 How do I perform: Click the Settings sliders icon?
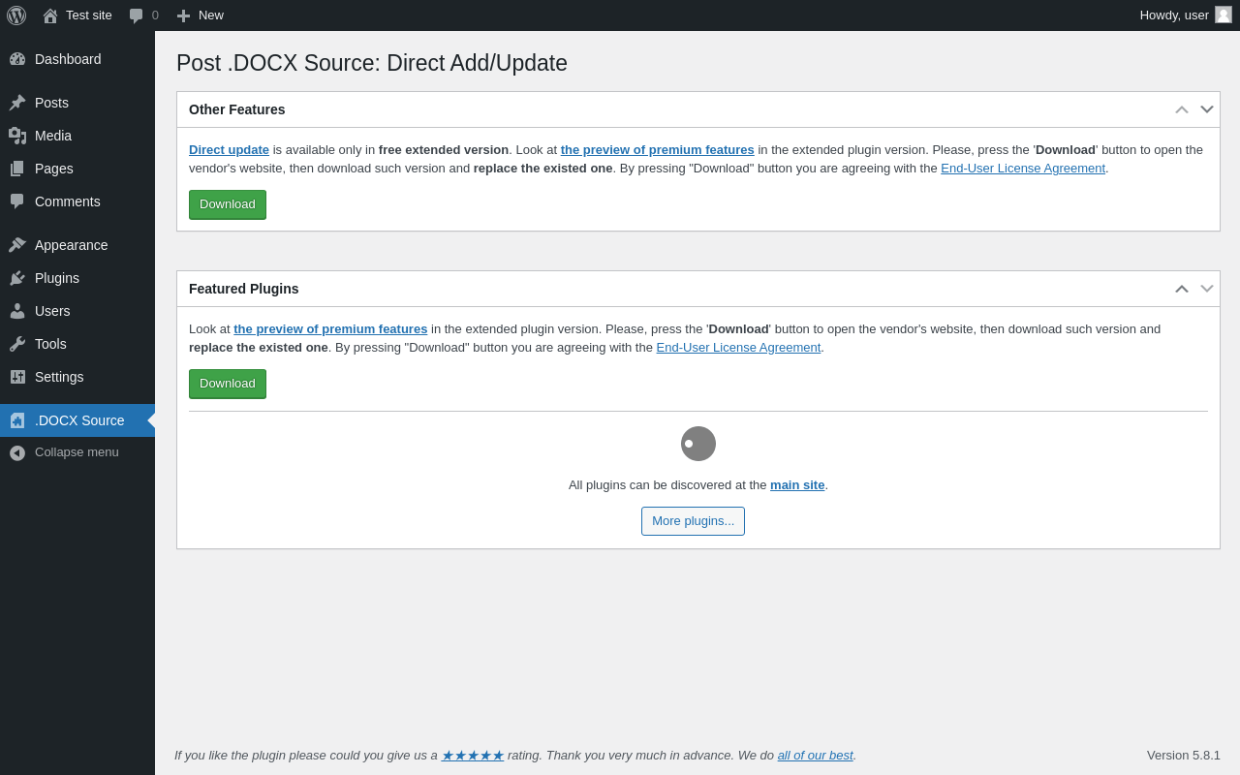[17, 377]
